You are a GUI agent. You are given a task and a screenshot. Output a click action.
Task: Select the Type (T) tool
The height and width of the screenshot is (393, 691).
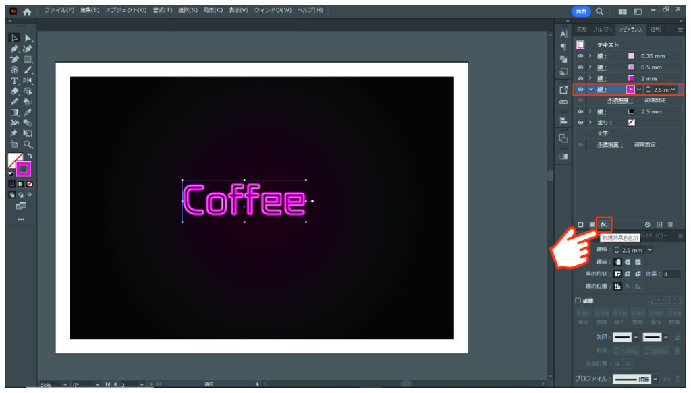14,80
